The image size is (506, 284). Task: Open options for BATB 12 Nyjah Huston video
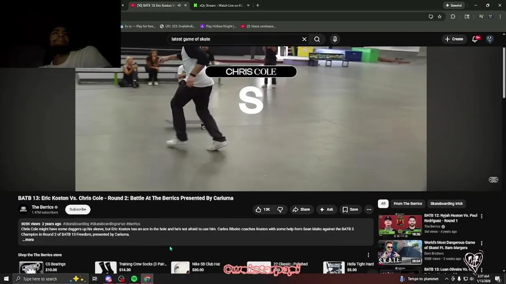(x=481, y=216)
